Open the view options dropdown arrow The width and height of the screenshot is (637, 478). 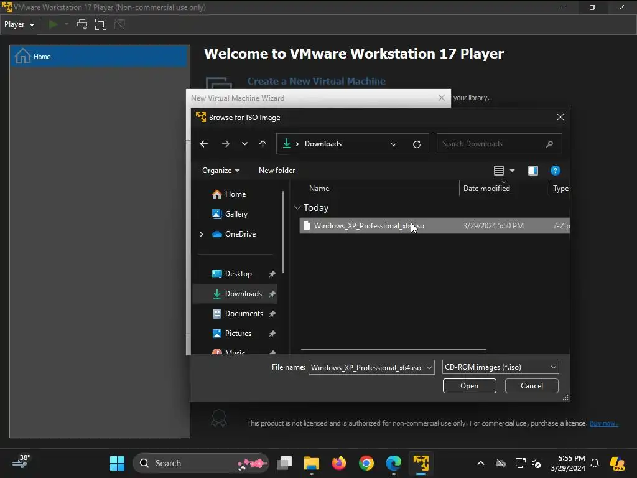pyautogui.click(x=512, y=171)
